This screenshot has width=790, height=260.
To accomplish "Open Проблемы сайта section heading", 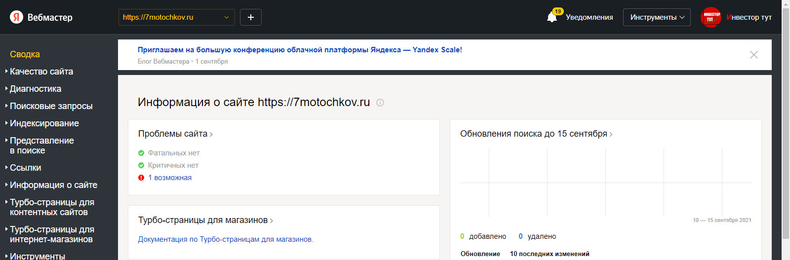I will pyautogui.click(x=175, y=134).
